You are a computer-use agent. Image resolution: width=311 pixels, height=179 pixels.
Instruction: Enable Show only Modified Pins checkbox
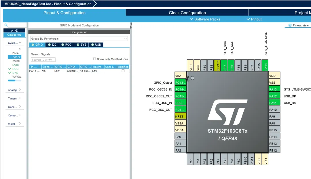pyautogui.click(x=94, y=59)
